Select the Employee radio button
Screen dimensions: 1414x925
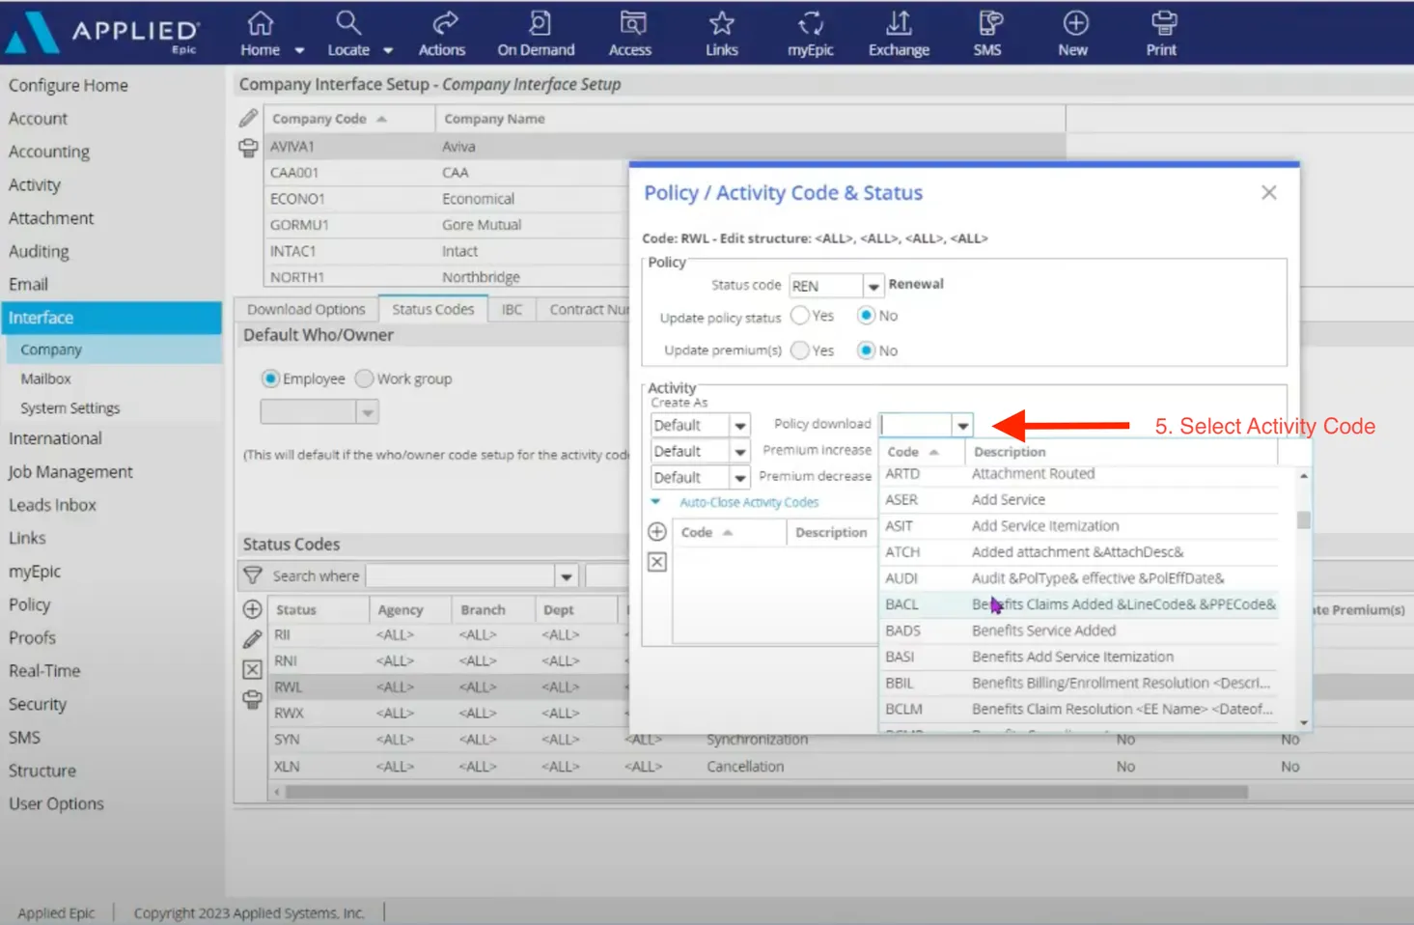(x=271, y=378)
